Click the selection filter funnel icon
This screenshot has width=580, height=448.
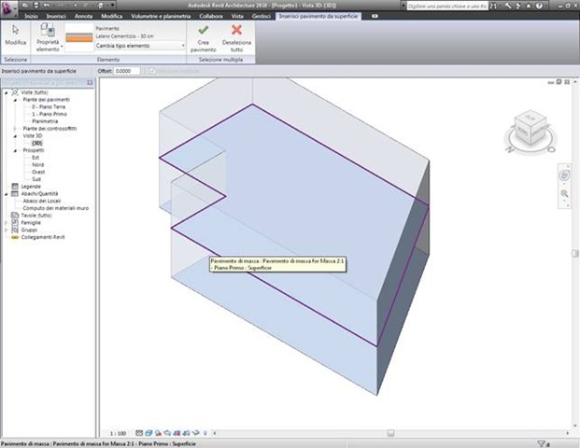tap(542, 443)
